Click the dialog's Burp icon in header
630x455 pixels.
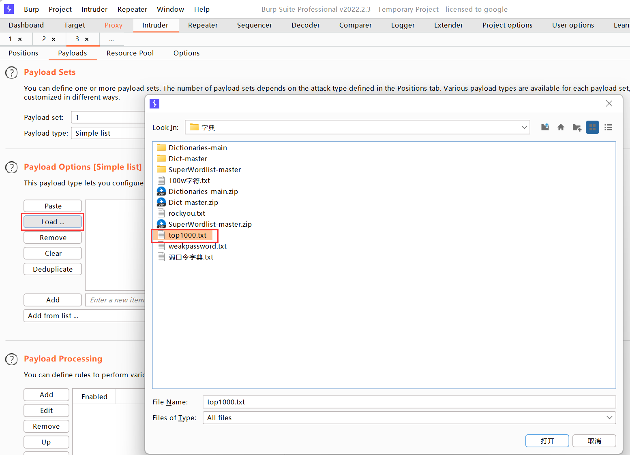pyautogui.click(x=154, y=104)
